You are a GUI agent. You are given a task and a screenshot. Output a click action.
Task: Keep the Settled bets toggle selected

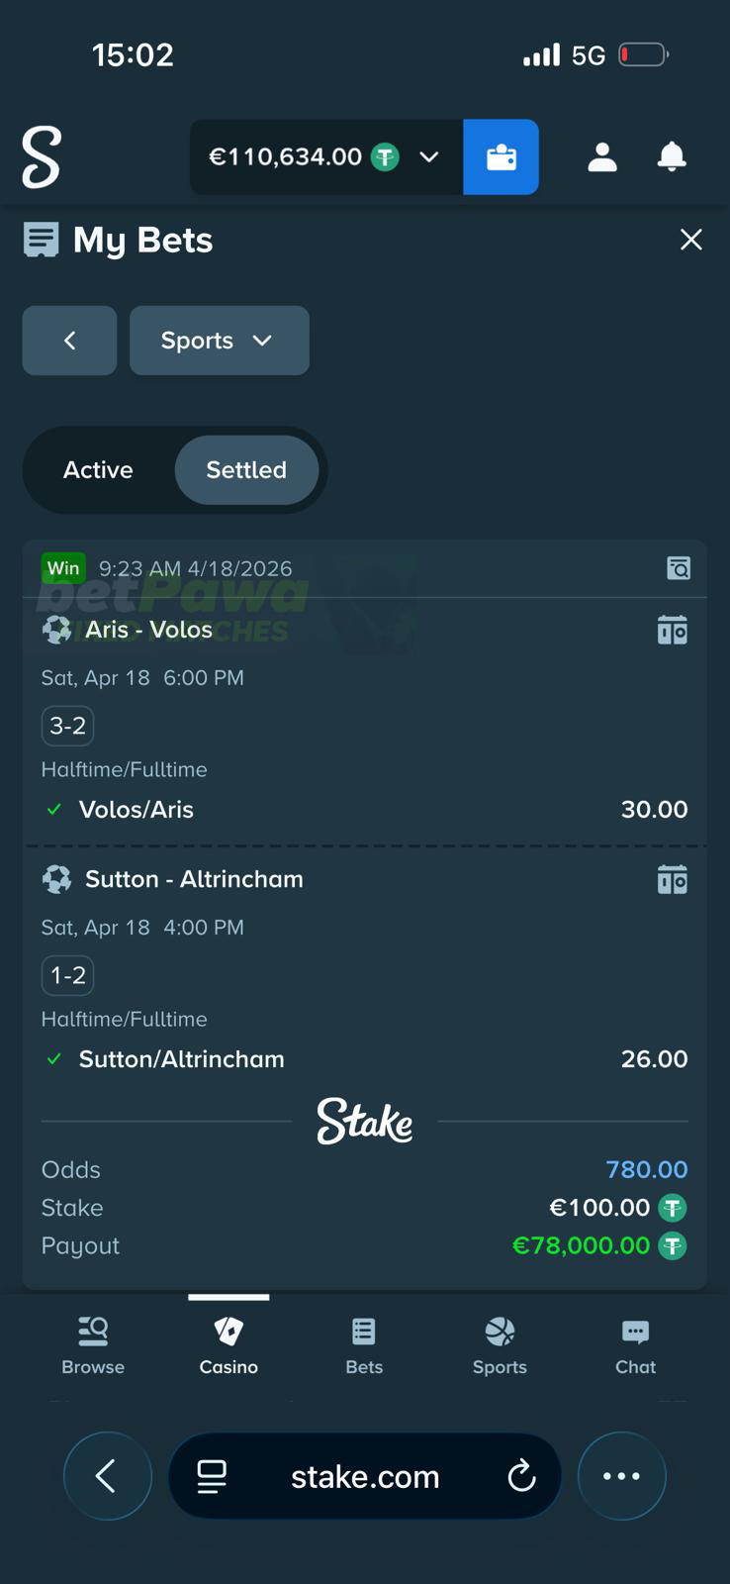coord(246,470)
